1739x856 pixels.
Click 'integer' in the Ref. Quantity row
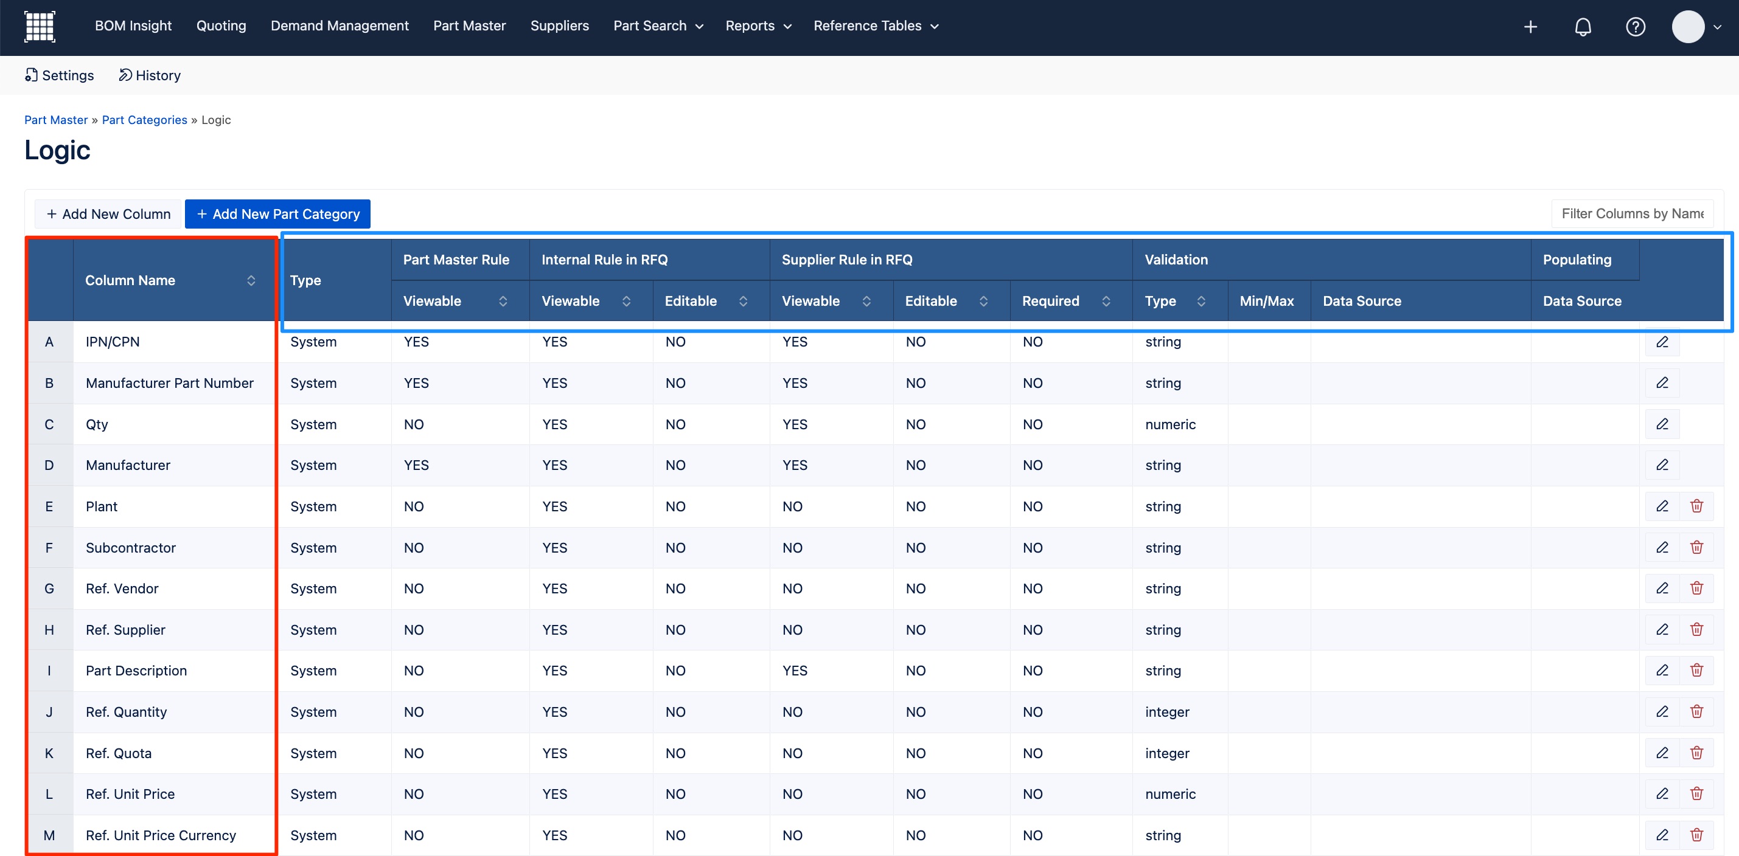tap(1167, 712)
